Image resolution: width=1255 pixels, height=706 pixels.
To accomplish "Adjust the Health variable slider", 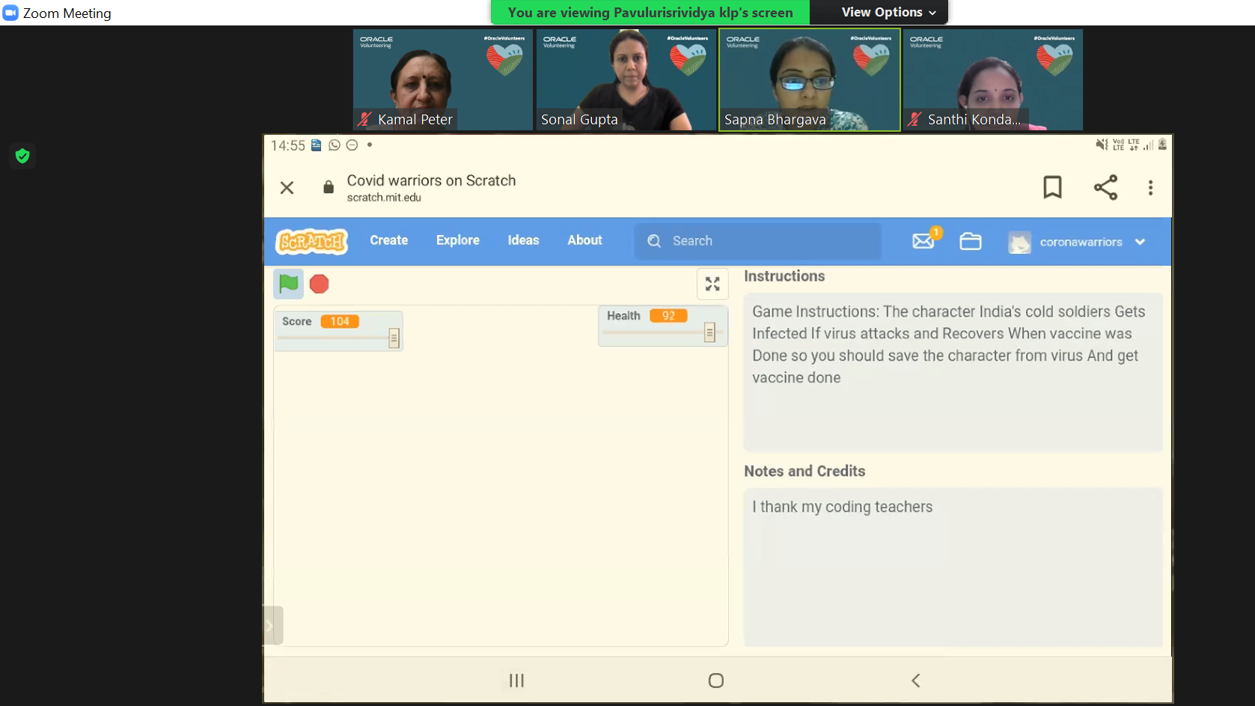I will tap(709, 332).
